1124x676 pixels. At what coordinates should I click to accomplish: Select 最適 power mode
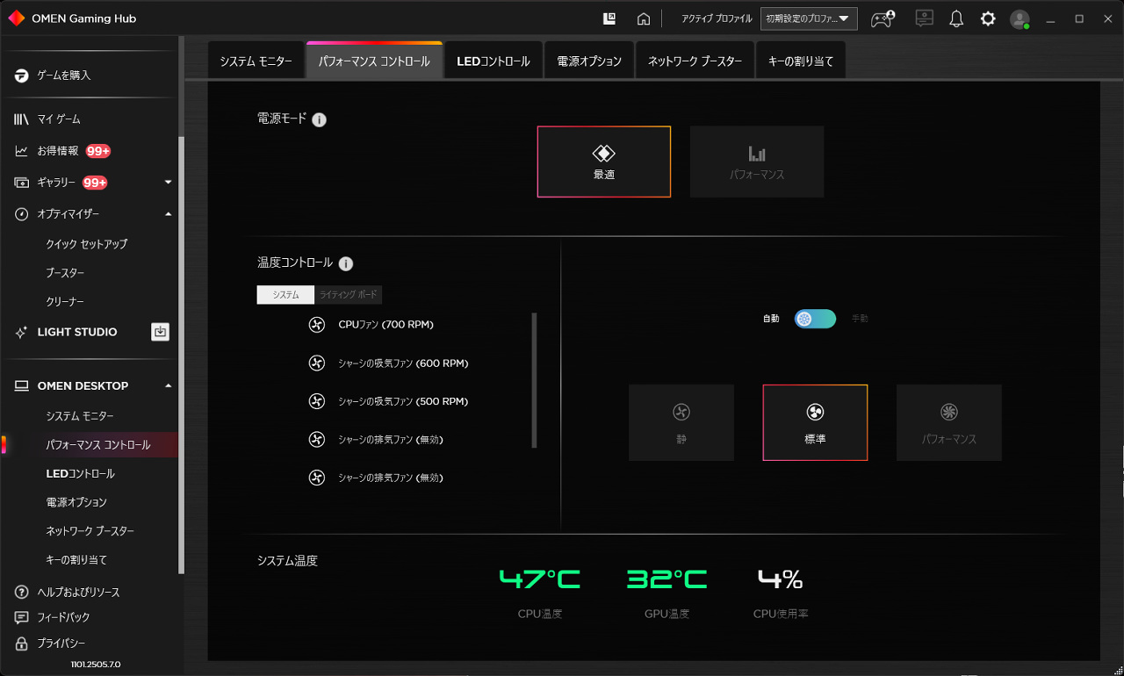604,162
